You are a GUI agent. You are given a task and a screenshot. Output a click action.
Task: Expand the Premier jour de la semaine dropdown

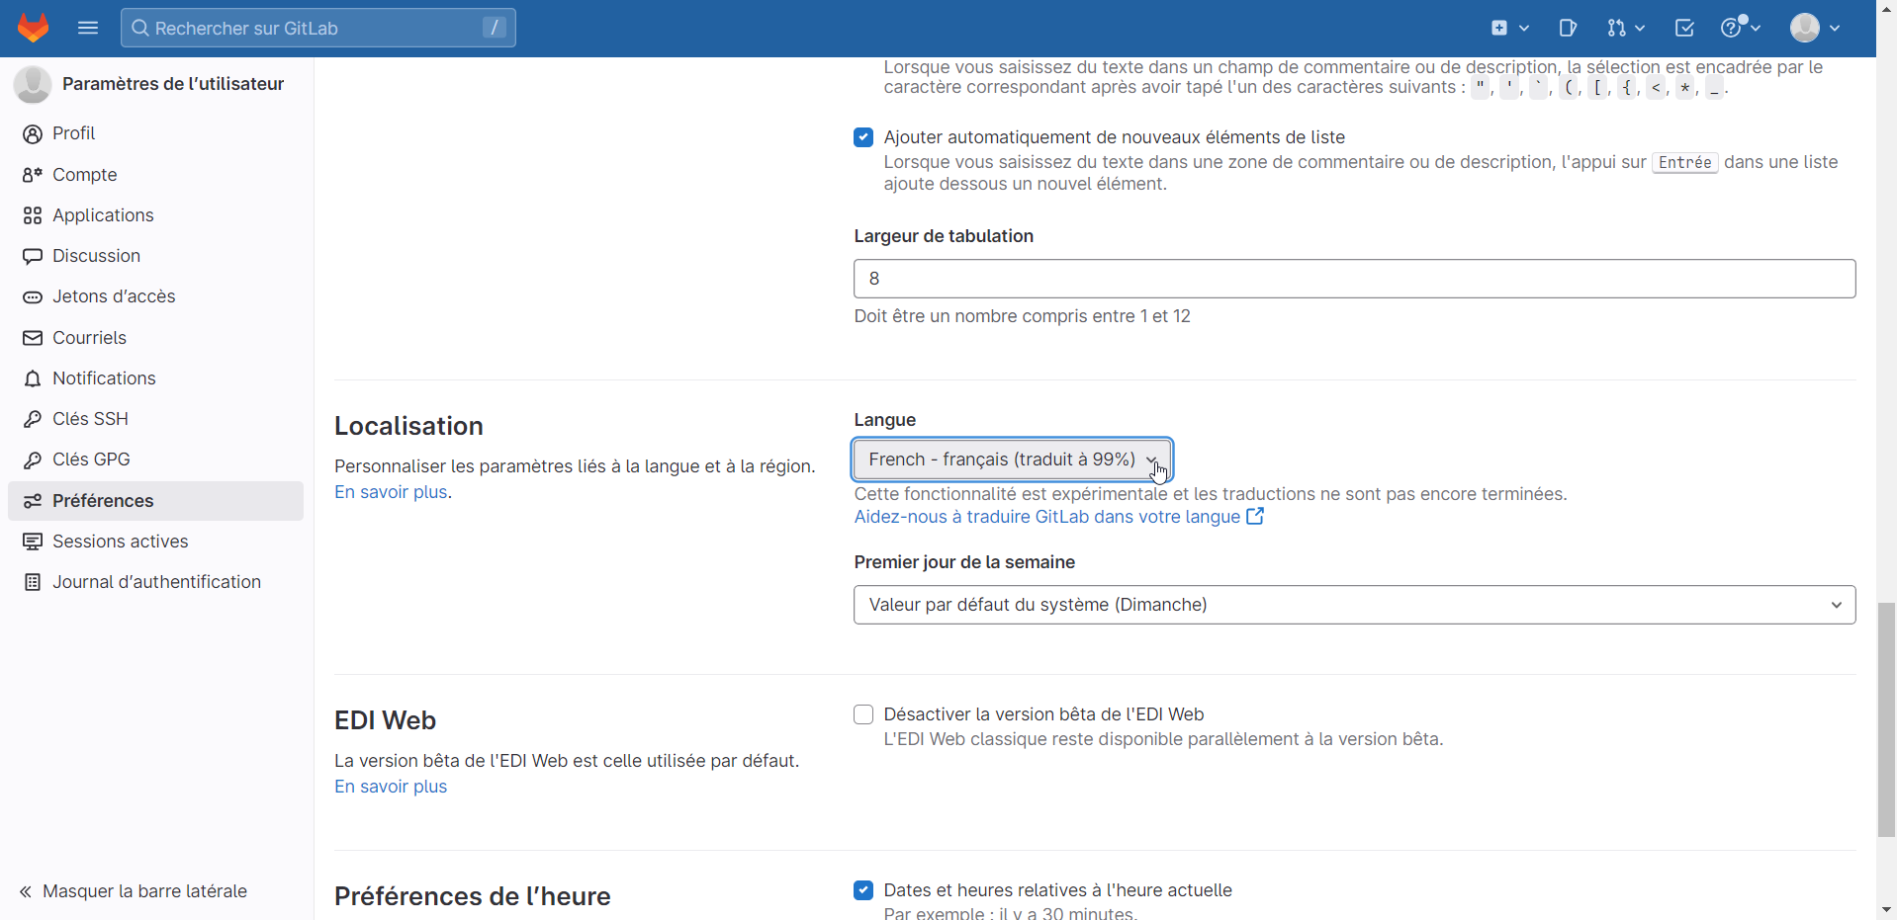(x=1353, y=605)
